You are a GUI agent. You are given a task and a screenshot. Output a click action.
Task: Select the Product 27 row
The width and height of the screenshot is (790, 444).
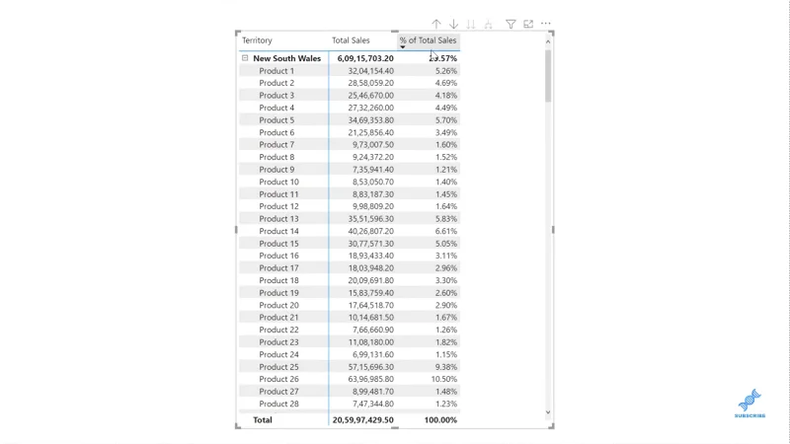[x=350, y=392]
